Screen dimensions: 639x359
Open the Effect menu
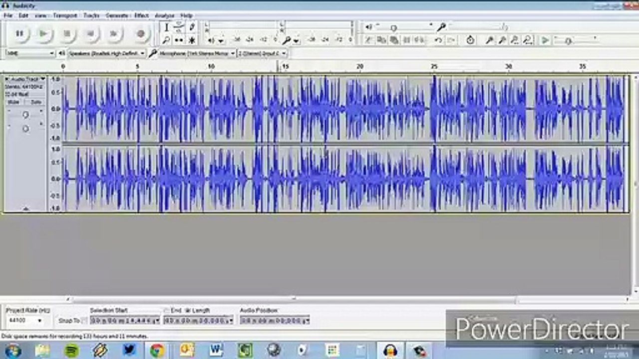[141, 15]
